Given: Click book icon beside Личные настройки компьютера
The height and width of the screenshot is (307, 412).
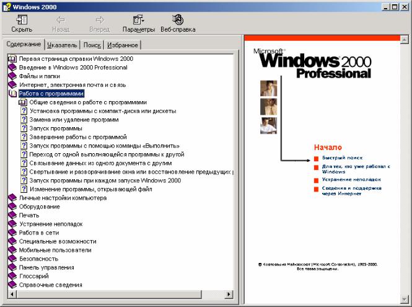Looking at the screenshot, I should coord(12,198).
